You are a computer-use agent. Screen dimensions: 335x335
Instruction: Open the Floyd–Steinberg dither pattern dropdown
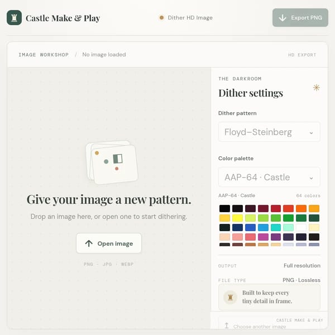click(269, 132)
